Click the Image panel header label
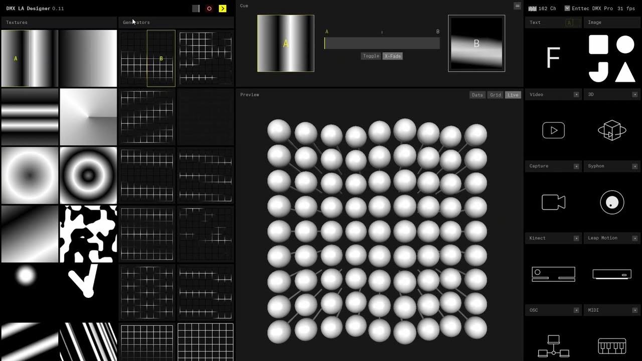The image size is (642, 361). [x=595, y=23]
